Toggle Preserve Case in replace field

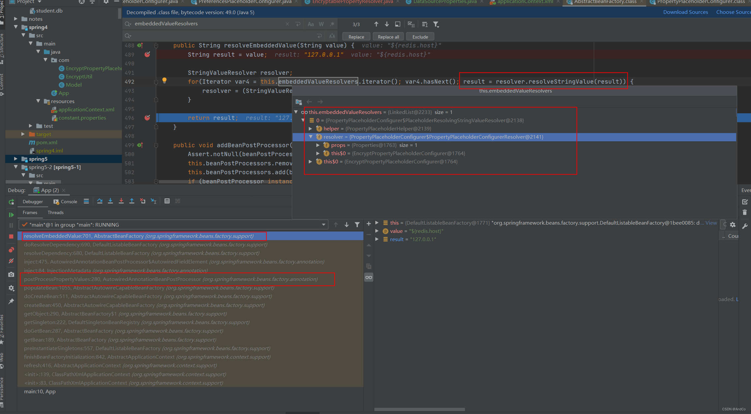click(332, 36)
